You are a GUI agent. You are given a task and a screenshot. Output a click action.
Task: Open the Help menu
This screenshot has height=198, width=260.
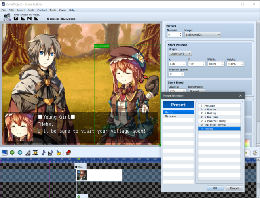[72, 10]
